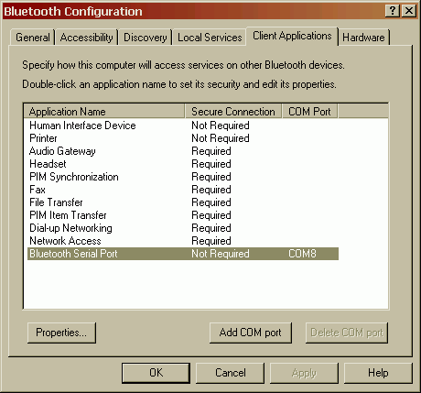Click the COM8 port value

[302, 254]
